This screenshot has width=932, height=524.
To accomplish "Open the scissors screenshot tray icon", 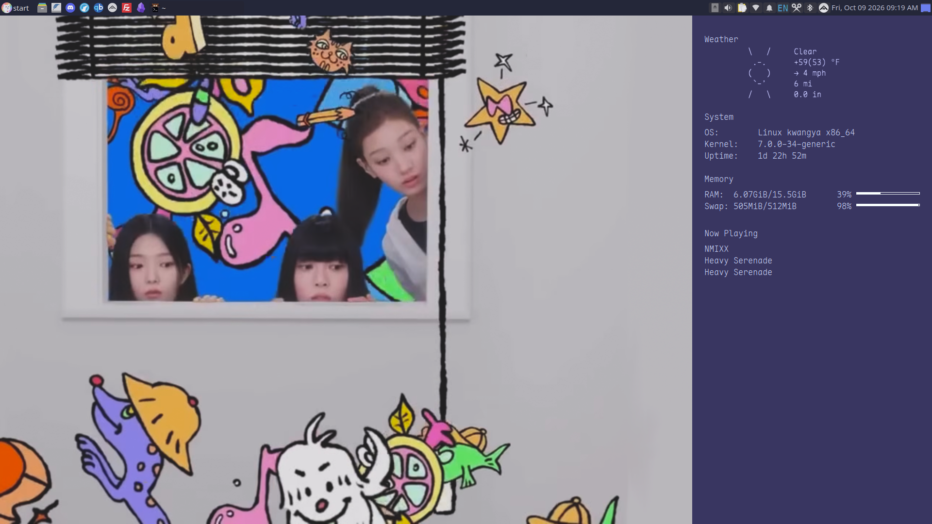I will 797,8.
